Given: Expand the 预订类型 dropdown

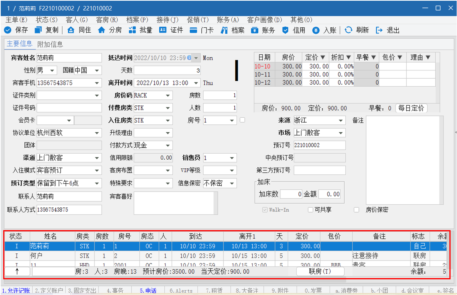Looking at the screenshot, I should 97,183.
